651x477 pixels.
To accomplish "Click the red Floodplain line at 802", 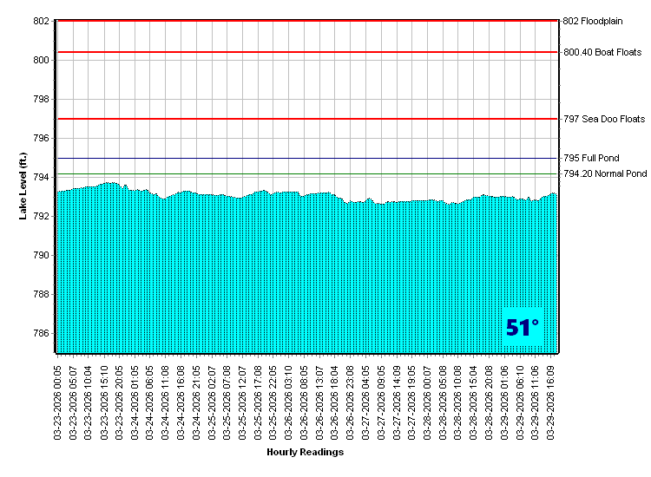I will (x=304, y=21).
